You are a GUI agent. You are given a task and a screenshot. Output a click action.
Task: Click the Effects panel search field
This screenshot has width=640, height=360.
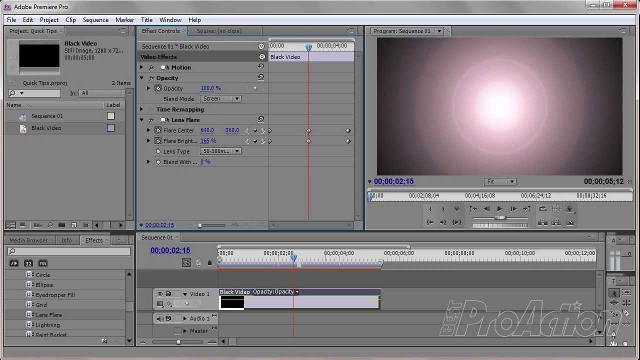[x=69, y=251]
